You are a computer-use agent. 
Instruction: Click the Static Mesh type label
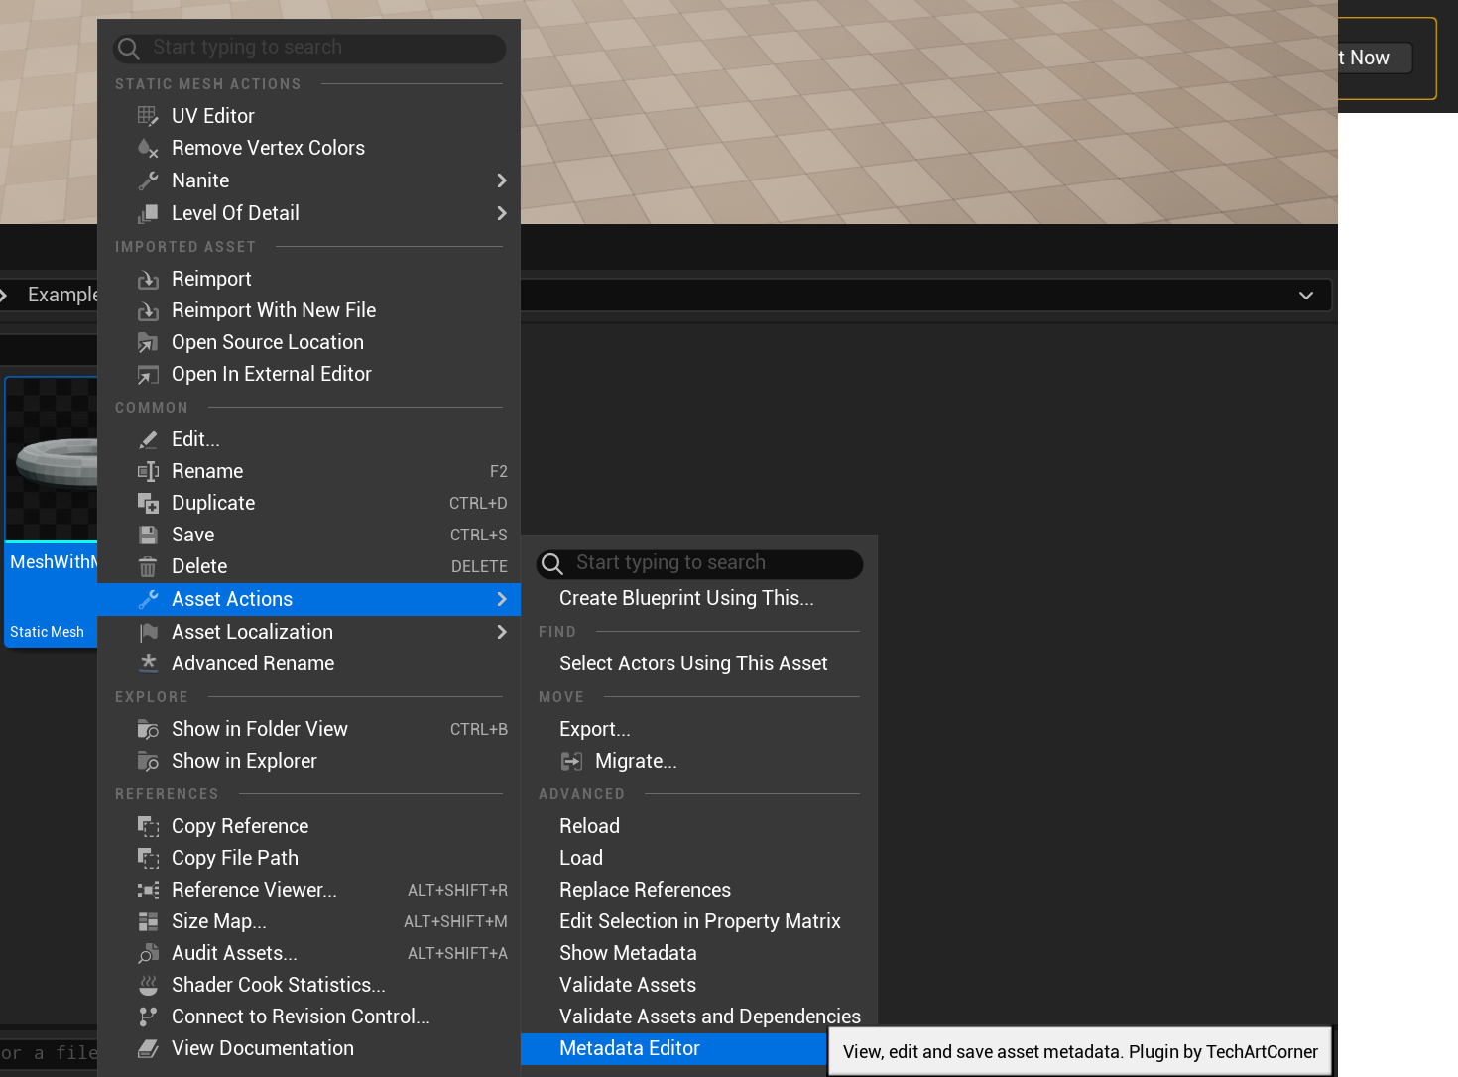coord(47,632)
